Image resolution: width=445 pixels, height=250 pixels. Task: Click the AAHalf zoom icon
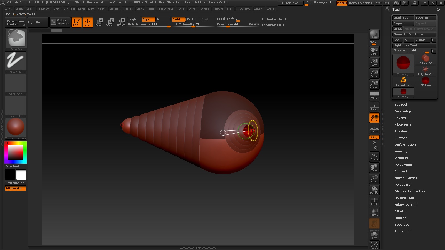[374, 84]
